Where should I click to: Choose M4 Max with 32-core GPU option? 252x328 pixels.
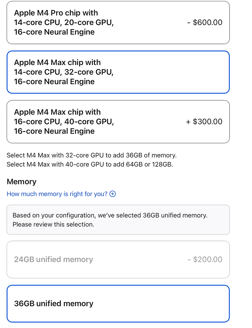pyautogui.click(x=118, y=72)
